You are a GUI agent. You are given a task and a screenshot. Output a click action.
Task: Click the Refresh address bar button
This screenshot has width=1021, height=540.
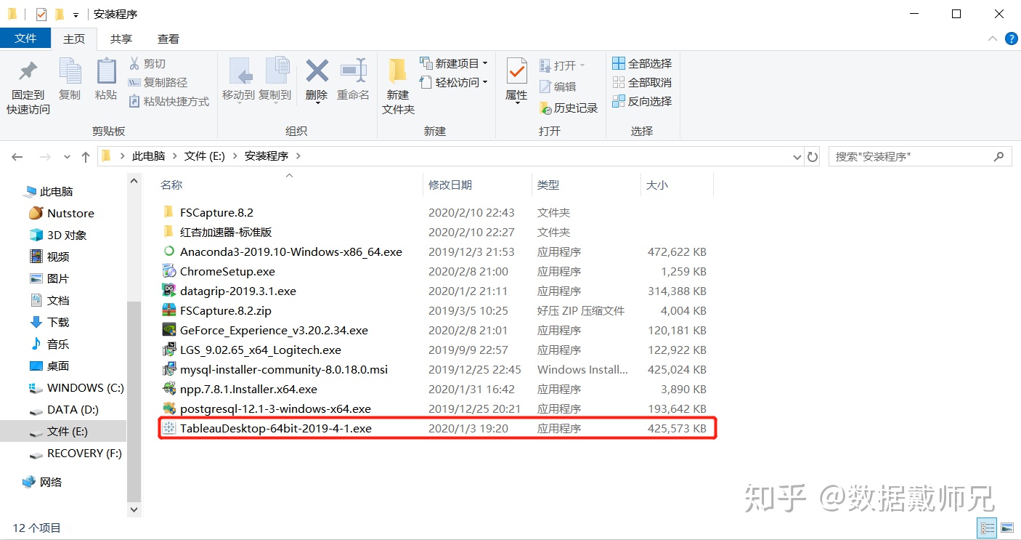(x=813, y=156)
